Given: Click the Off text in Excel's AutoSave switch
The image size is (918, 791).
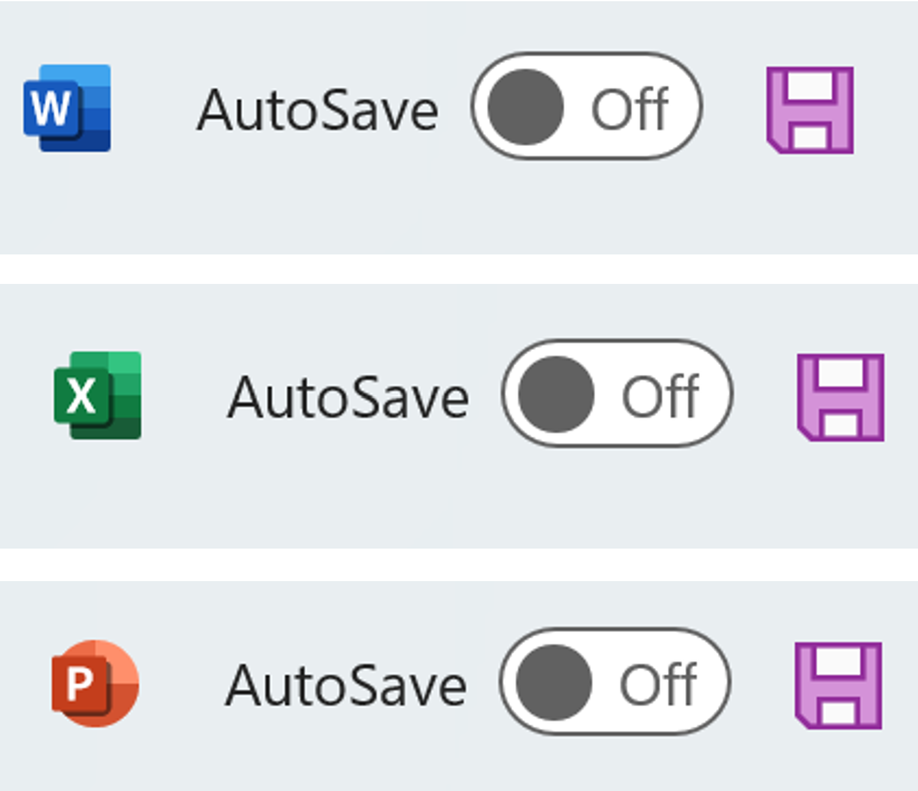Looking at the screenshot, I should click(660, 396).
